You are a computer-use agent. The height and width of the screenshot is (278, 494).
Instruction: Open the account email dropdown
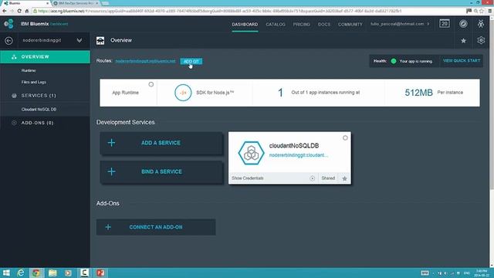coord(400,24)
